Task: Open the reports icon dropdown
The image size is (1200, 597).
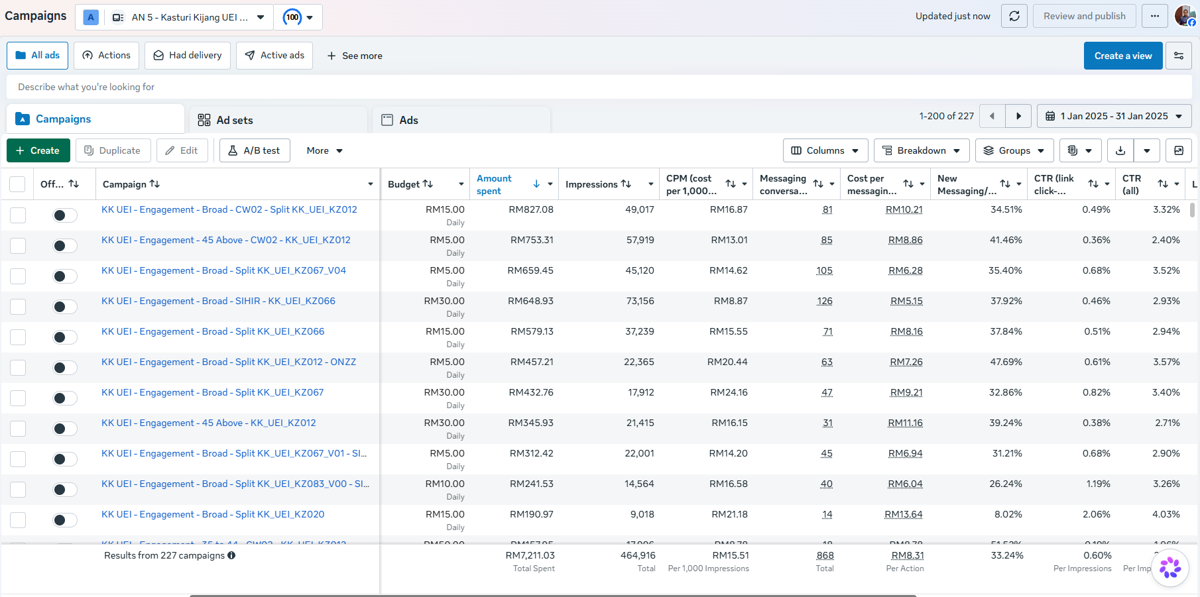Action: pyautogui.click(x=1080, y=150)
